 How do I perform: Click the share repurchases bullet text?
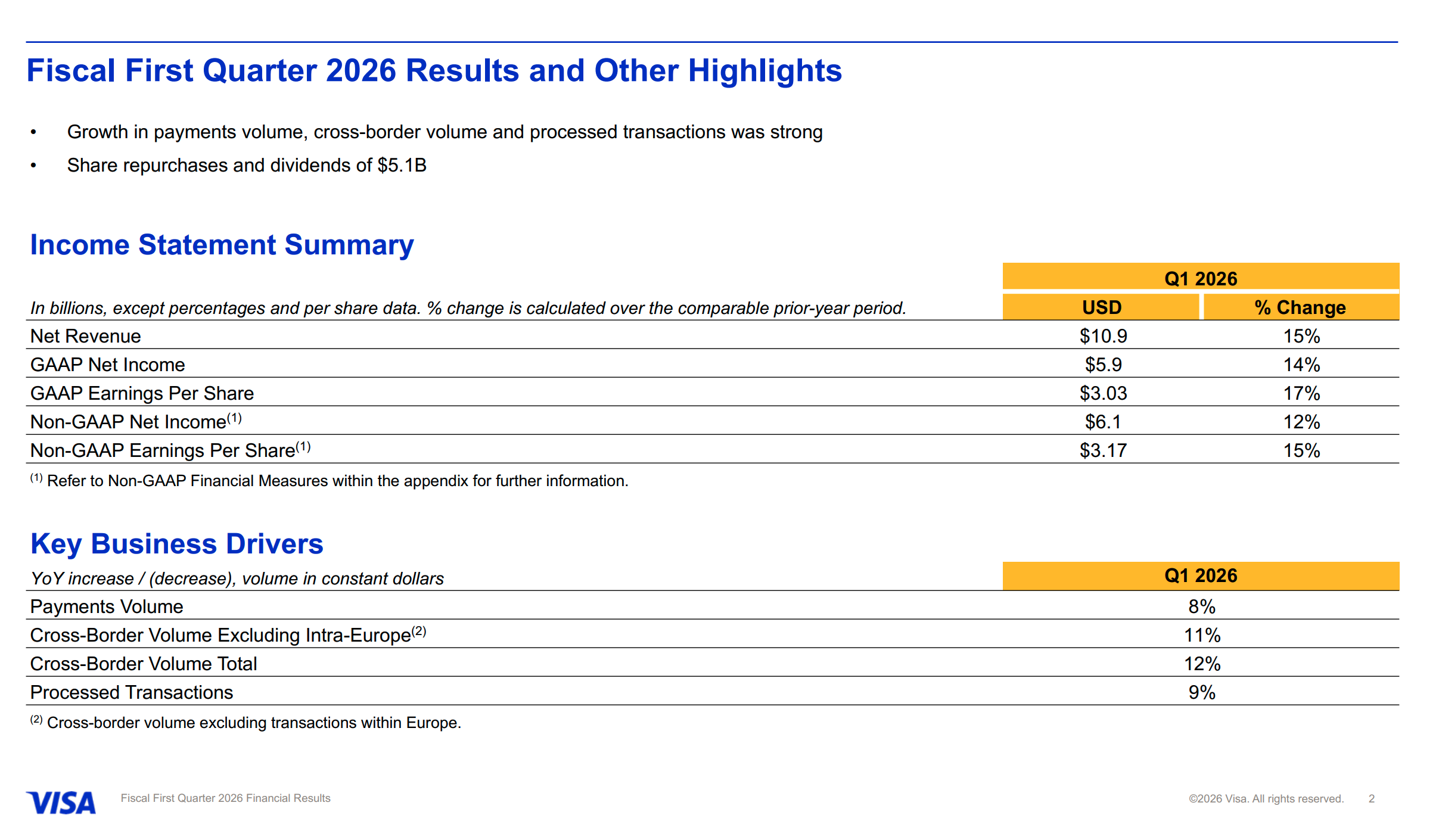click(x=247, y=165)
